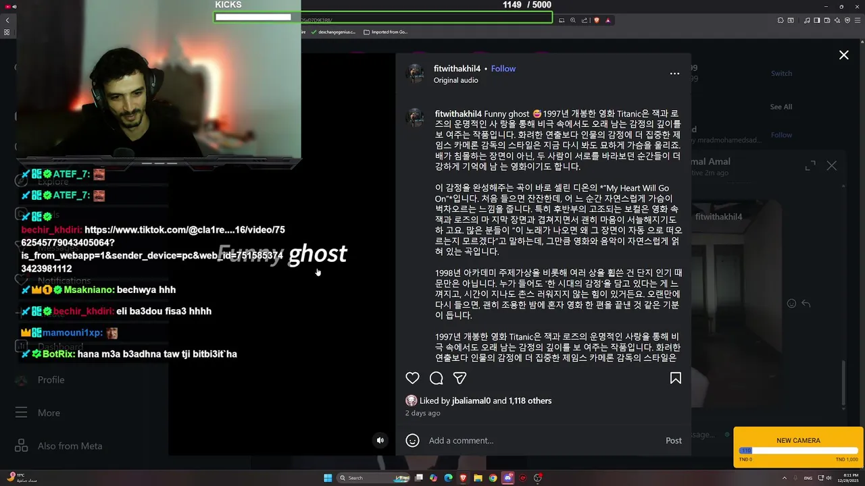Click emoji reaction icon in message chat
Viewport: 865px width, 486px height.
coord(791,304)
